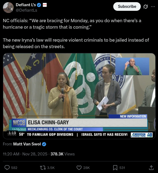Click the 1:19 video duration label
The image size is (158, 173).
[12, 133]
